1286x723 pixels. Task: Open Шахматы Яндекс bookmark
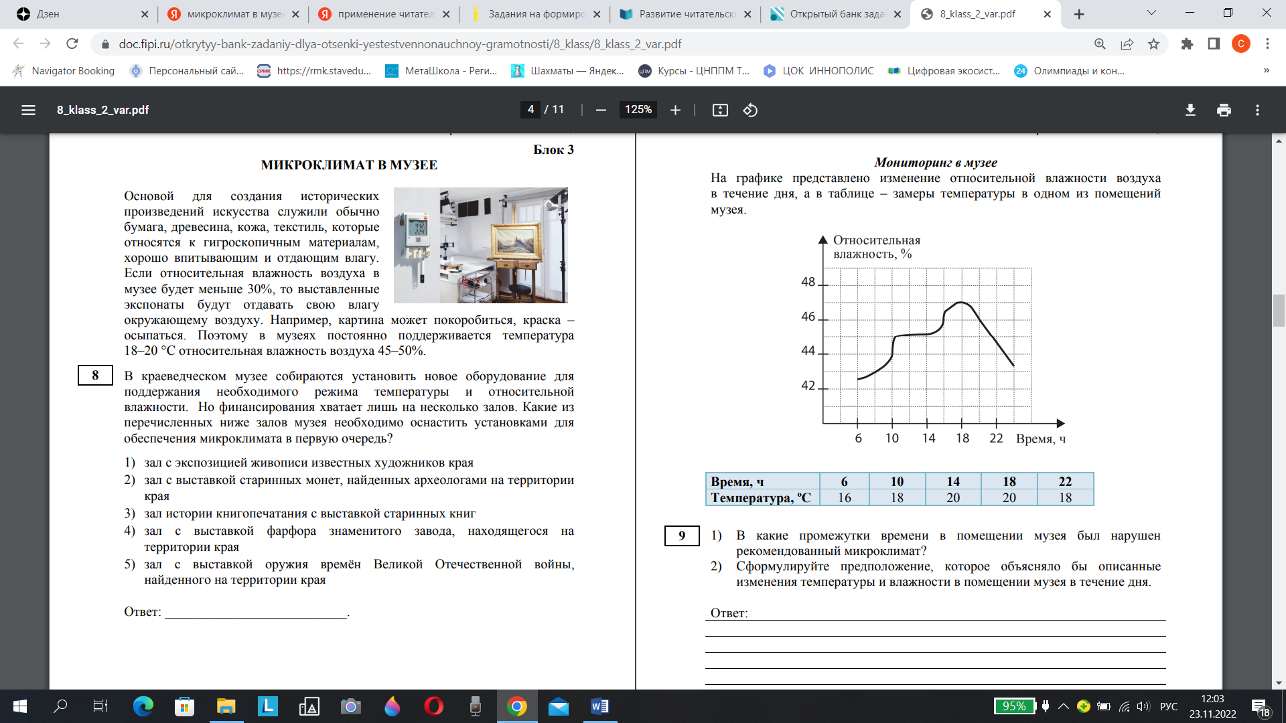[x=567, y=70]
